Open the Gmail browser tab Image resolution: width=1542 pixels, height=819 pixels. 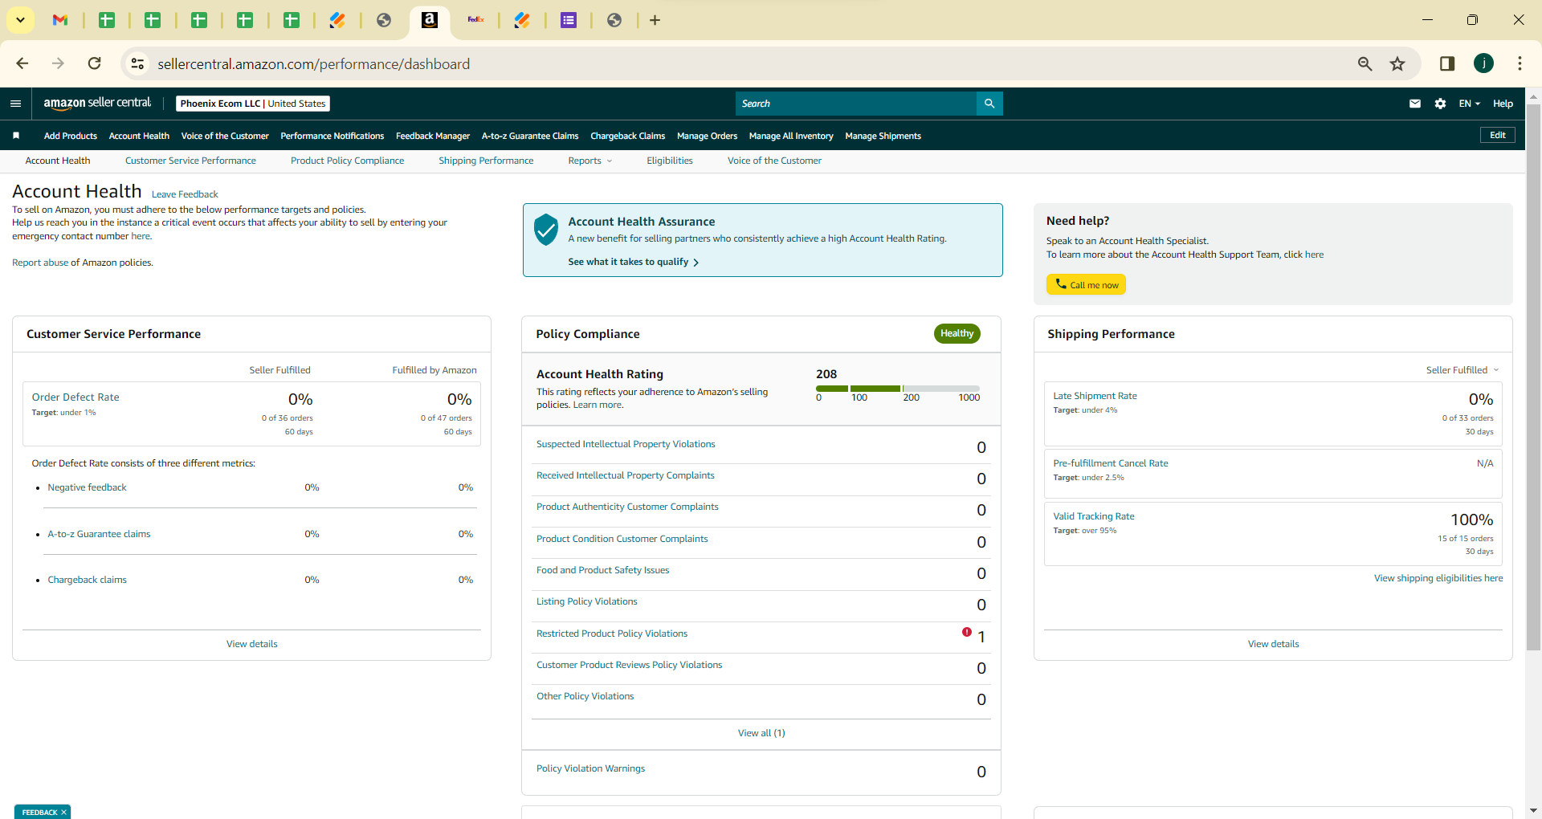60,20
